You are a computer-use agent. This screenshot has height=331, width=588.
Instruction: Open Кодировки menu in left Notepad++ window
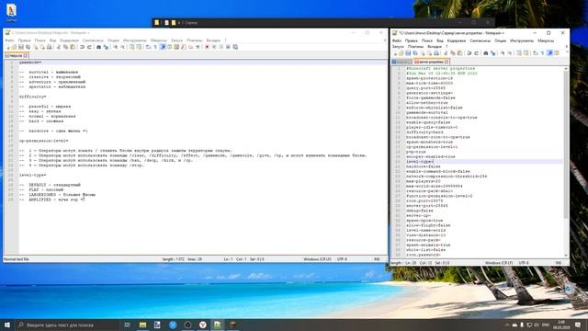point(70,40)
